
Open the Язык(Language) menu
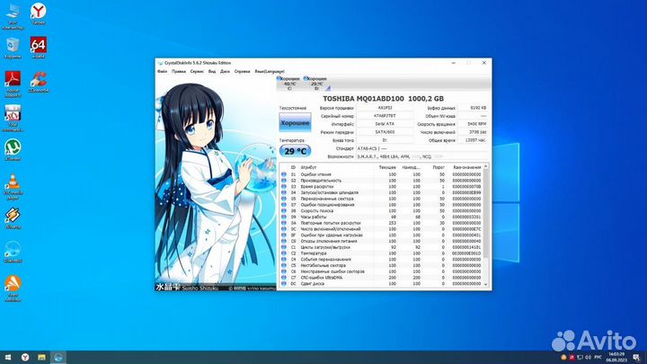270,71
